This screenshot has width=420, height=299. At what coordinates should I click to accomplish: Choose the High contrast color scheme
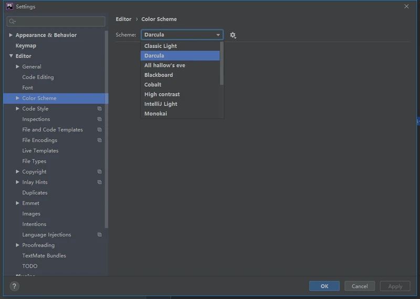pyautogui.click(x=162, y=94)
